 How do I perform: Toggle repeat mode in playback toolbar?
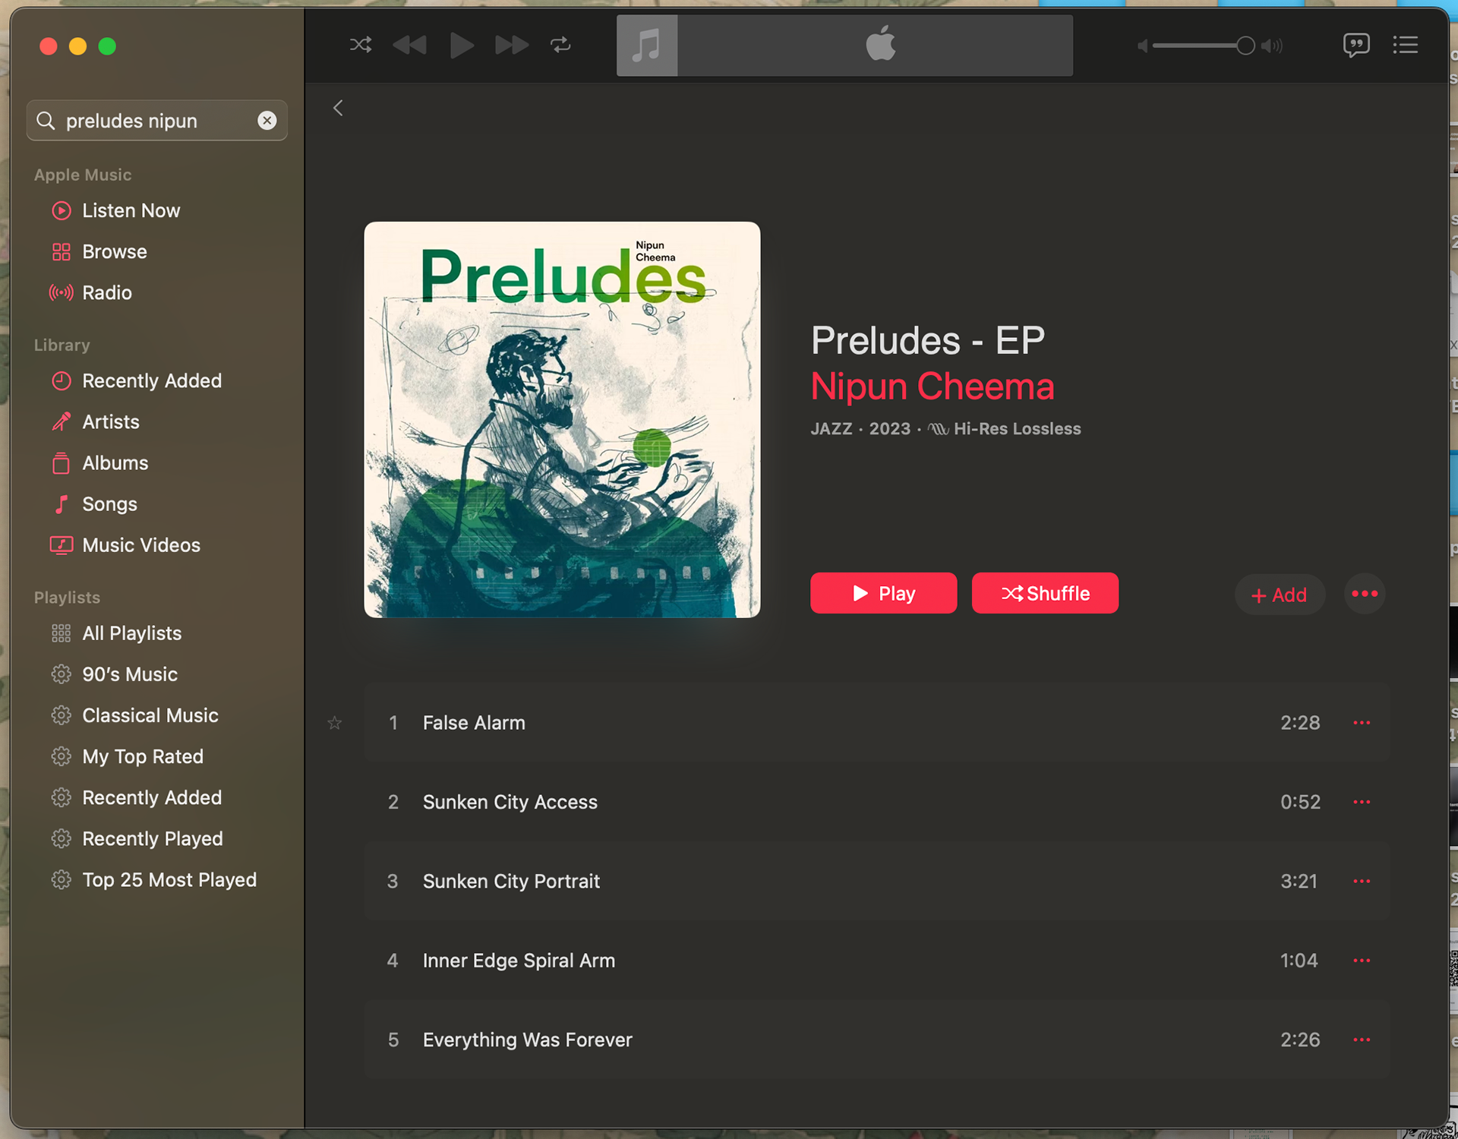tap(560, 45)
